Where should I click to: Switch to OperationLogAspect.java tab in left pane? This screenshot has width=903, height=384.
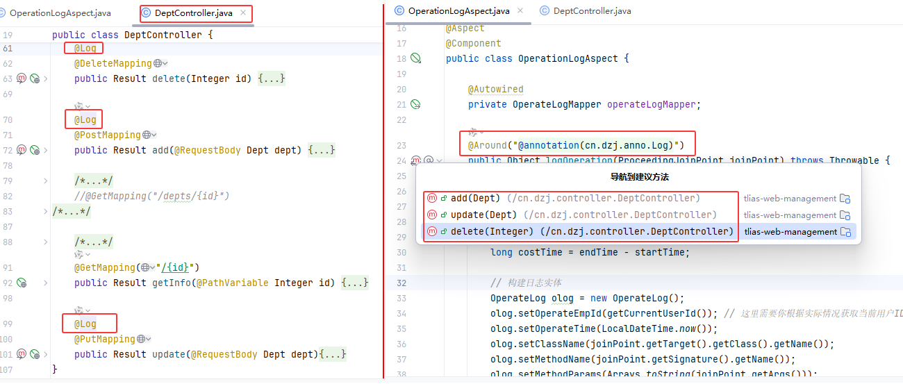click(59, 13)
